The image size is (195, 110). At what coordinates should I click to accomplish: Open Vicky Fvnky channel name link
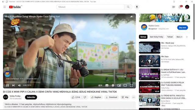point(15,96)
